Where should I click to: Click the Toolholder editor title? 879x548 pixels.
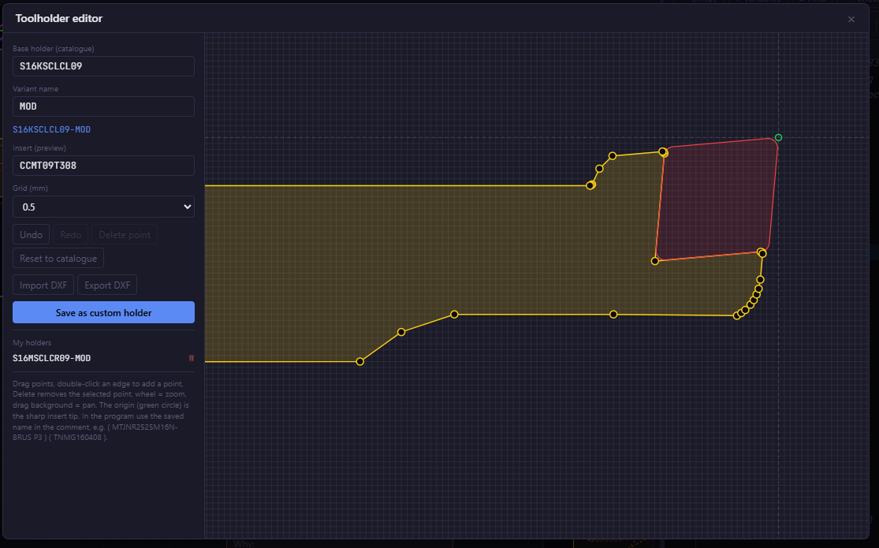click(59, 18)
